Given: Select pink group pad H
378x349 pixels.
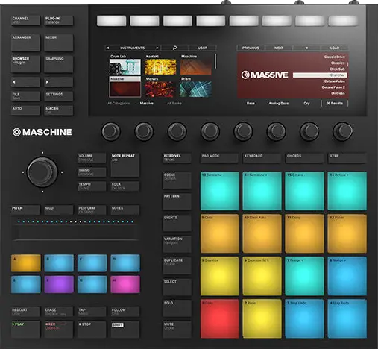Looking at the screenshot, I should pyautogui.click(x=125, y=284).
